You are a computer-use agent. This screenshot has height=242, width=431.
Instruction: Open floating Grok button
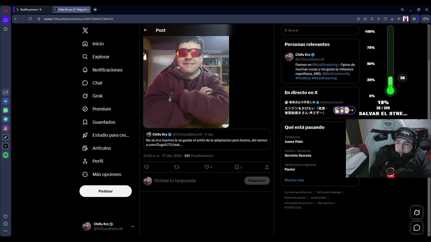pos(417,212)
